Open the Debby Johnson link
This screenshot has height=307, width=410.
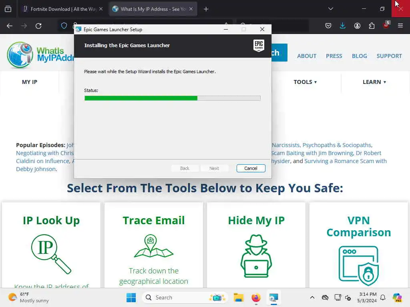point(36,169)
